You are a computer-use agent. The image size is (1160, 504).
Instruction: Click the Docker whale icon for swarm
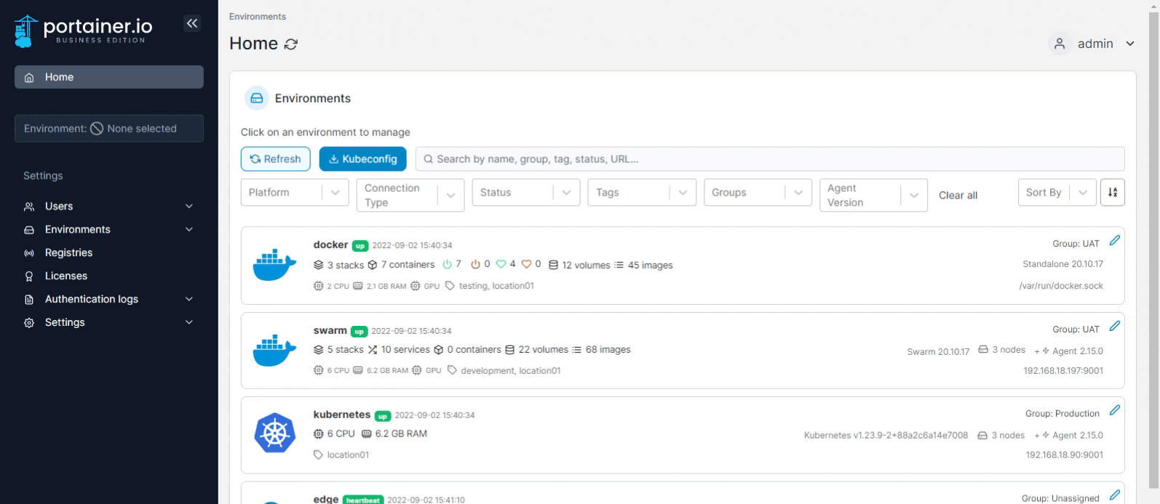coord(274,351)
